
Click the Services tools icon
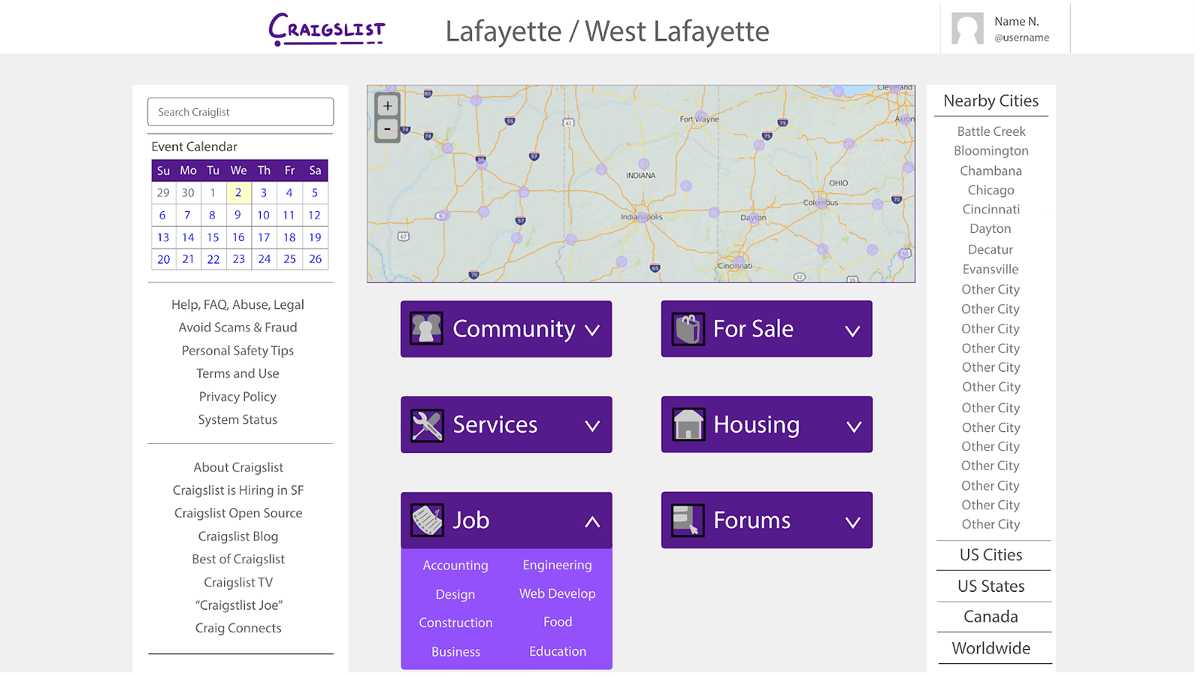coord(427,425)
